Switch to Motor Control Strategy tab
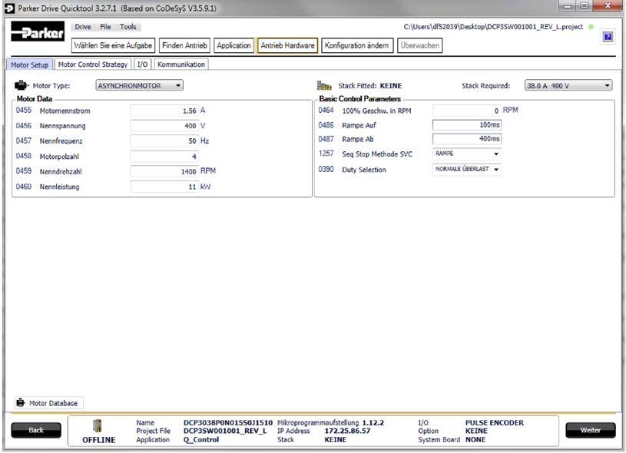626x453 pixels. click(x=93, y=64)
